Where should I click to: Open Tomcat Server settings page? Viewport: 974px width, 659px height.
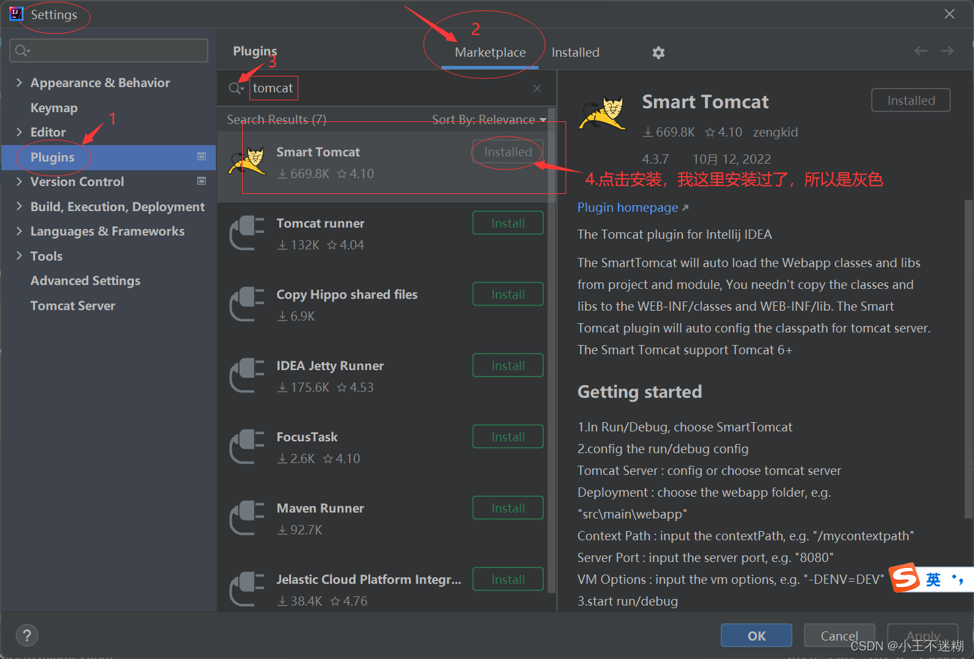coord(73,305)
